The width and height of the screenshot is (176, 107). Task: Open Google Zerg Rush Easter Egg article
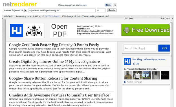click(x=54, y=45)
